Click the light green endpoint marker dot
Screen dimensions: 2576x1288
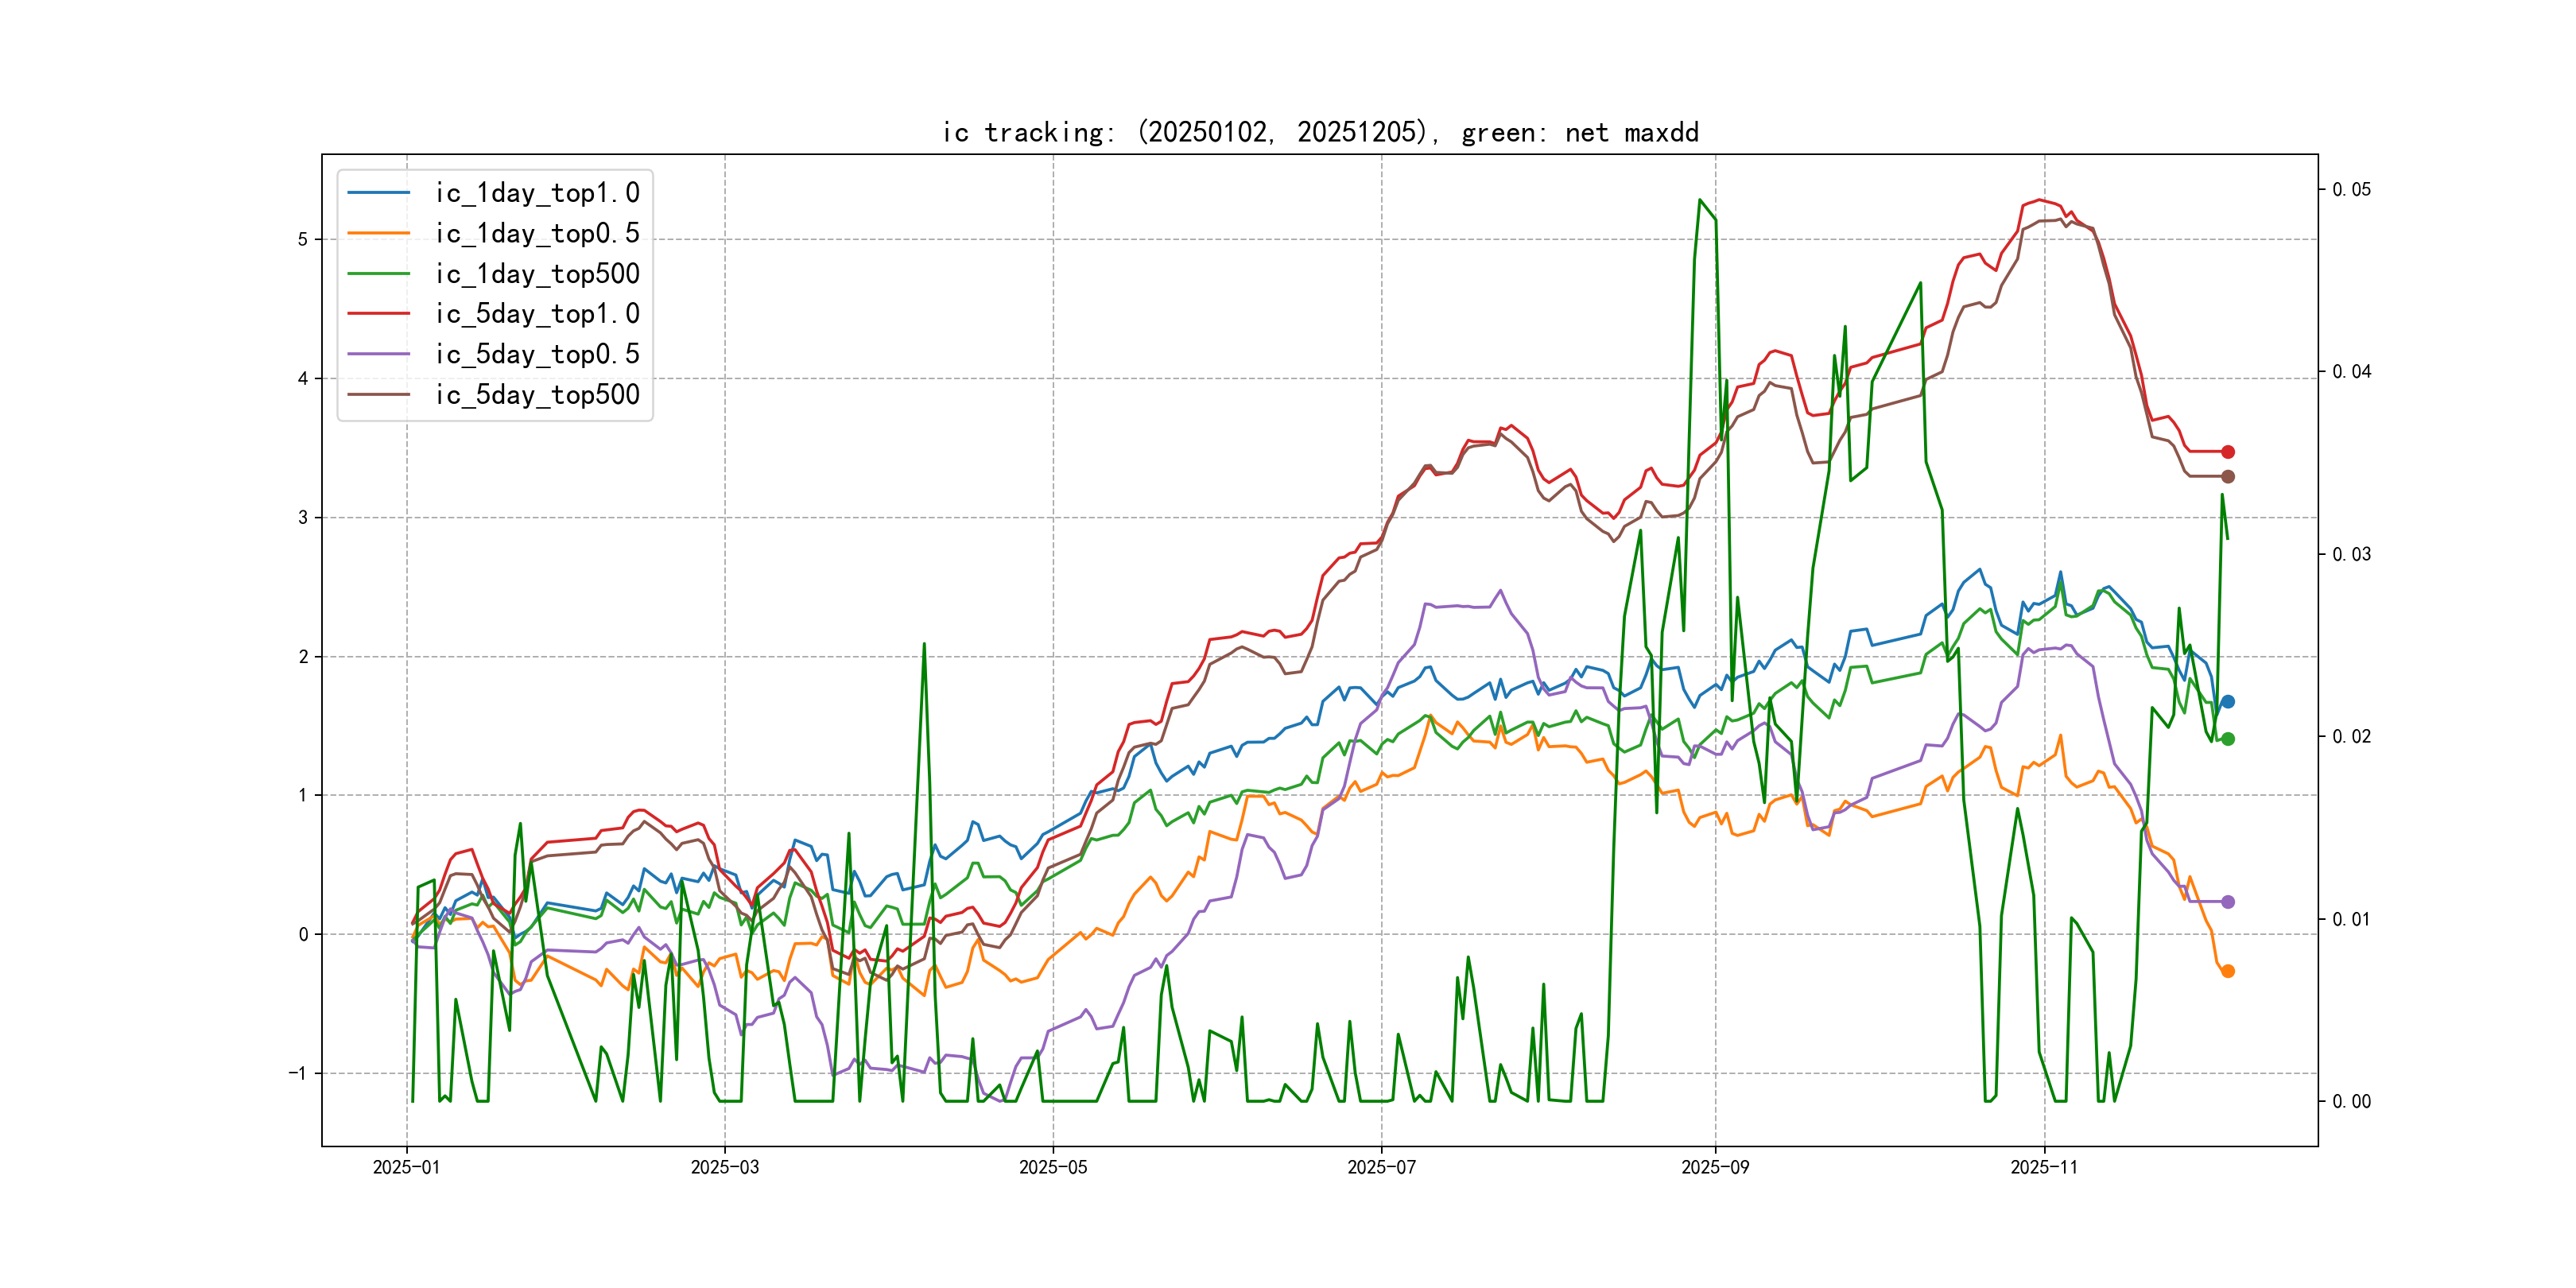(x=2228, y=739)
